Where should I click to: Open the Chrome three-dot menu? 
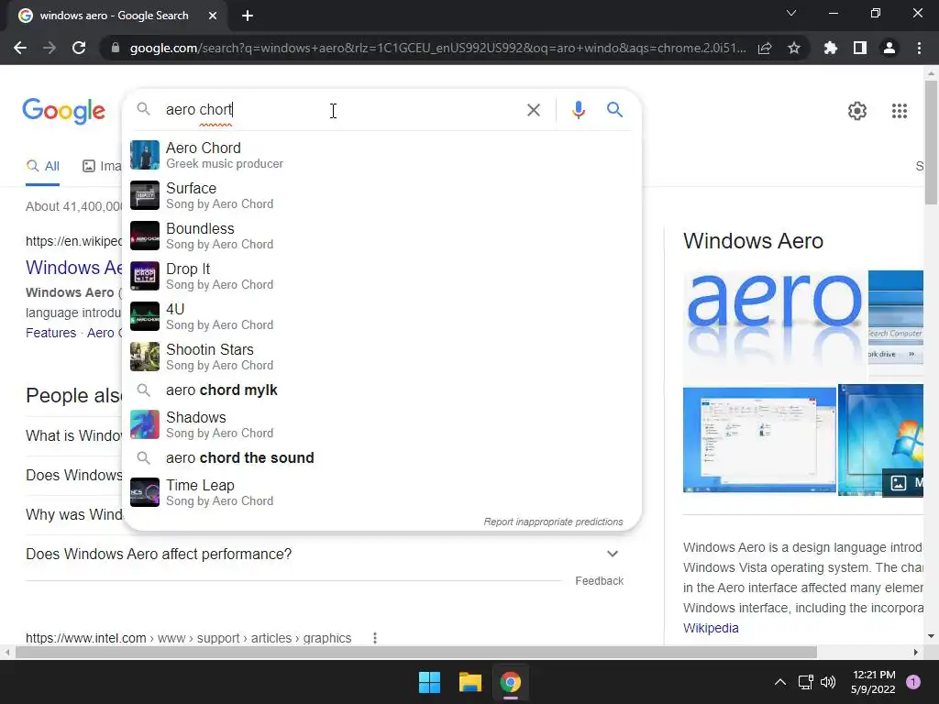pyautogui.click(x=919, y=48)
